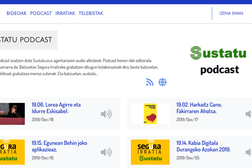The image size is (252, 168).
Task: Open the Segura Irratia thumbnail for episode 19.15
Action: [12, 152]
